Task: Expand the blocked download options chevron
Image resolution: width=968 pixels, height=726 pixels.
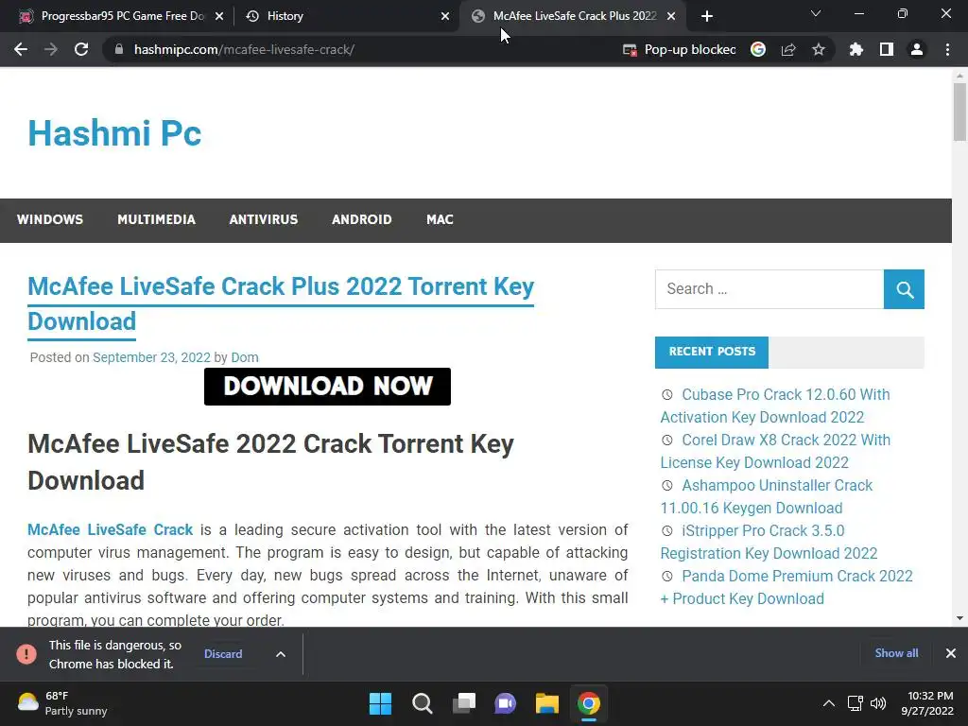Action: coord(280,654)
